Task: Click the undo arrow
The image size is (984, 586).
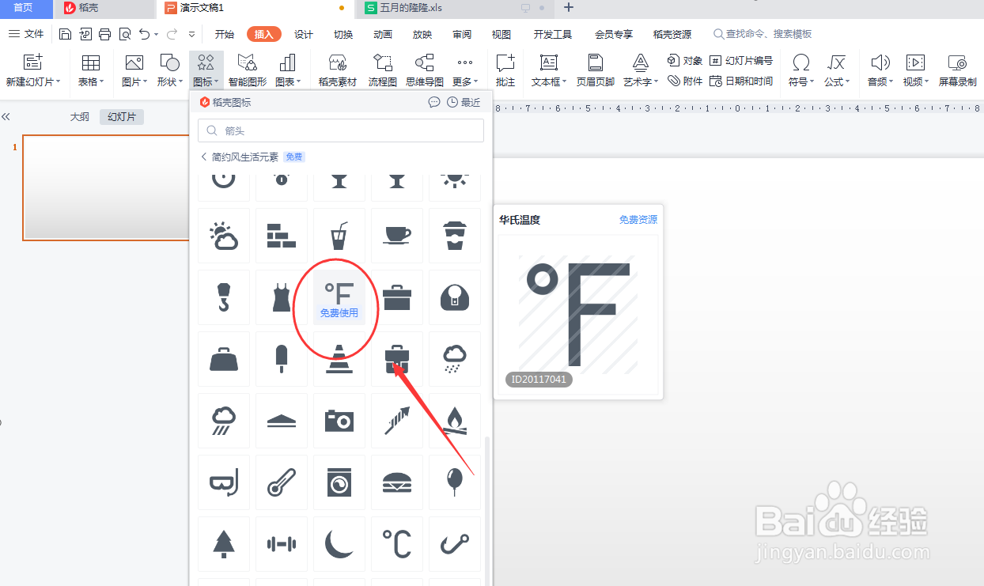Action: [144, 34]
